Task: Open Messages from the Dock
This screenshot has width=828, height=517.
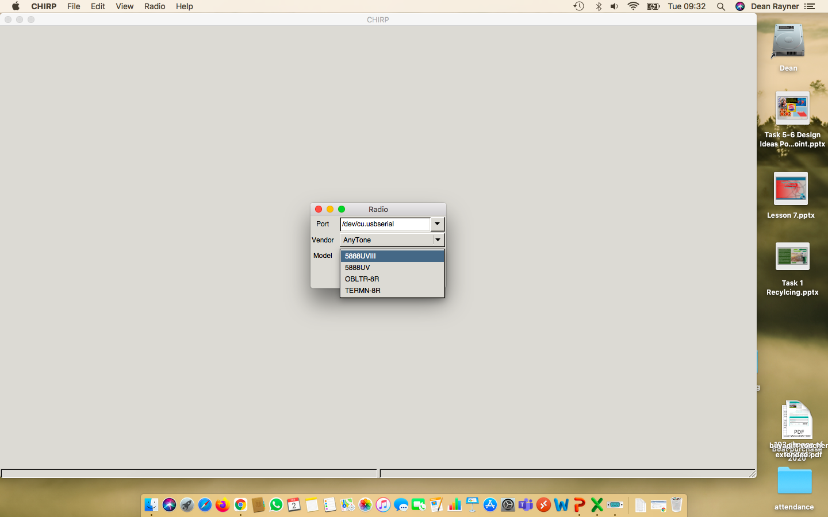Action: pyautogui.click(x=401, y=505)
